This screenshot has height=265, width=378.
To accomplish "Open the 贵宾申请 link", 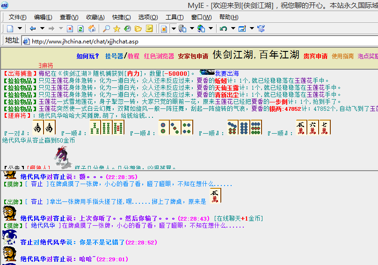I will pos(315,56).
